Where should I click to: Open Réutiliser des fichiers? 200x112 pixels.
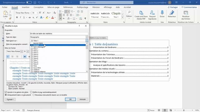coord(186,15)
